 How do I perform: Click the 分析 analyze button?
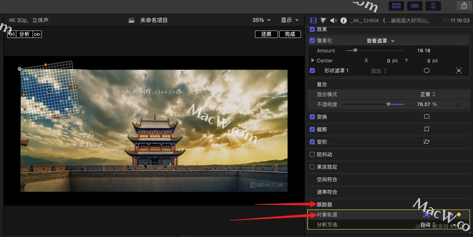(x=24, y=34)
